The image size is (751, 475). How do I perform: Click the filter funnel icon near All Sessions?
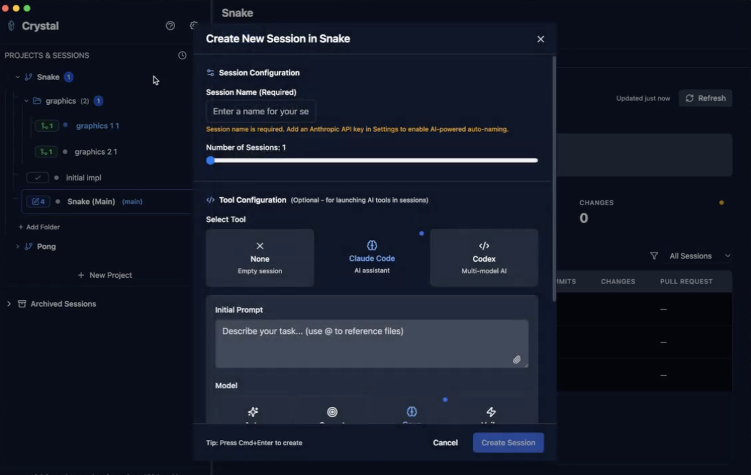(654, 256)
